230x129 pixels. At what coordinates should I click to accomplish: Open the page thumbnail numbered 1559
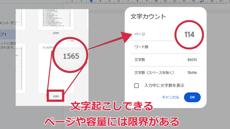click(x=56, y=19)
